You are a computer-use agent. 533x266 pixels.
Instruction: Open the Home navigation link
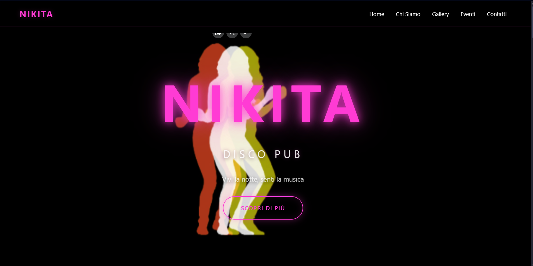[x=376, y=14]
